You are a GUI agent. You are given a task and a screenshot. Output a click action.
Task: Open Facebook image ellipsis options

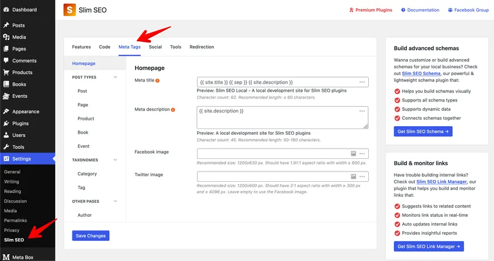click(362, 154)
